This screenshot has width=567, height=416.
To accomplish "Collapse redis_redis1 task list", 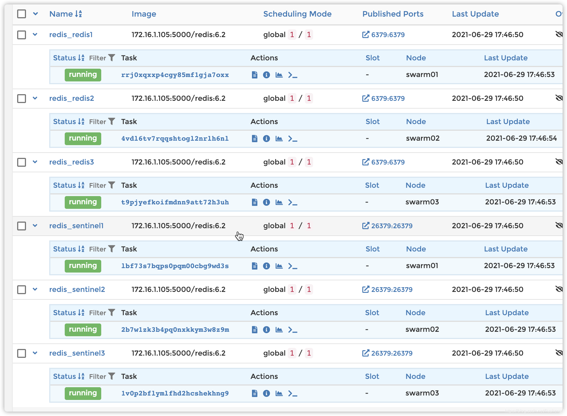I will (35, 35).
